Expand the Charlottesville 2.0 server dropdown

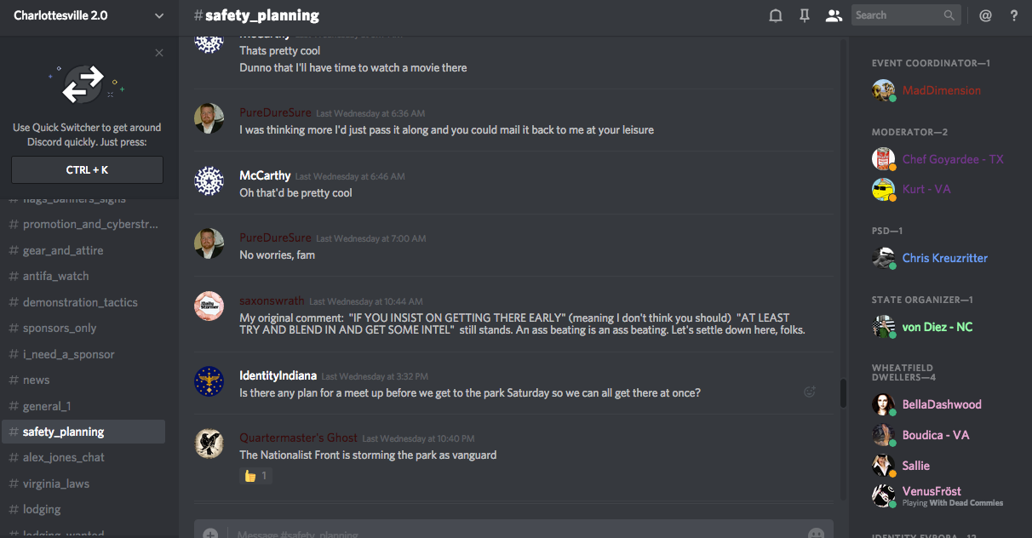point(159,15)
